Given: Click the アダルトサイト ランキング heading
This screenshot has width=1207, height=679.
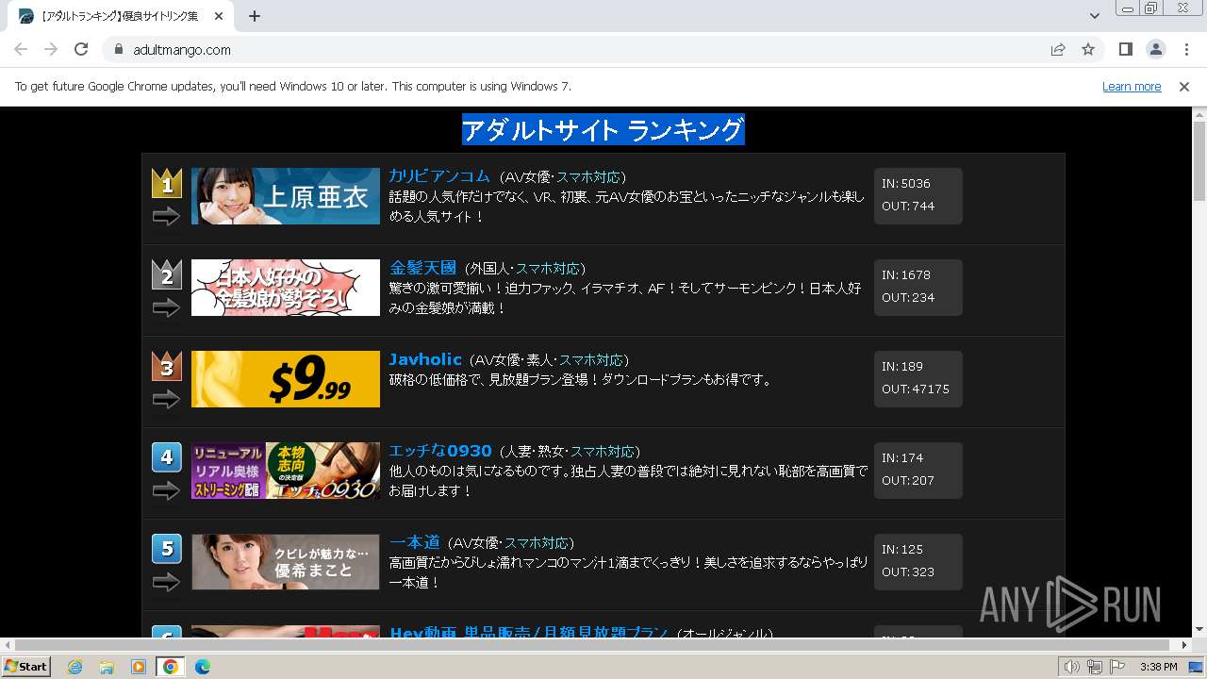Looking at the screenshot, I should (x=603, y=129).
